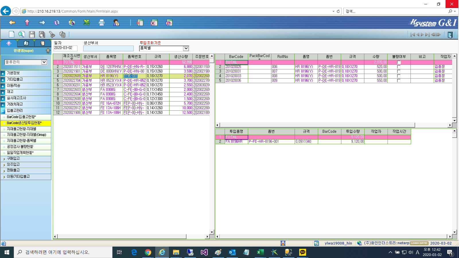Export grid with the green Excel icon
This screenshot has height=258, width=459.
point(87,22)
